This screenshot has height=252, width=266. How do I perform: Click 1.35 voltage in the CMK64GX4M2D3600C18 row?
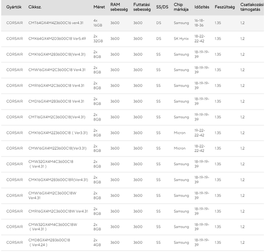pos(218,39)
